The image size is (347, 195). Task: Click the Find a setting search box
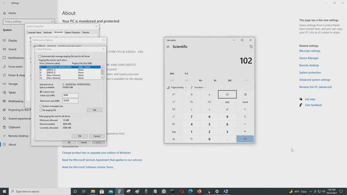[x=29, y=22]
